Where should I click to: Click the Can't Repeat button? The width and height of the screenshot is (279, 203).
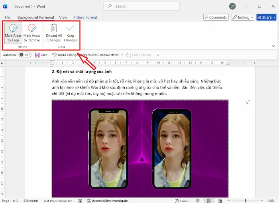pos(139,55)
